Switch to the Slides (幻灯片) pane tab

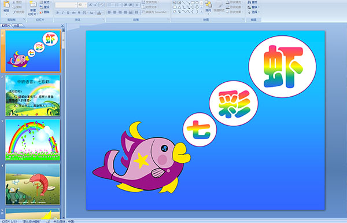(x=6, y=25)
